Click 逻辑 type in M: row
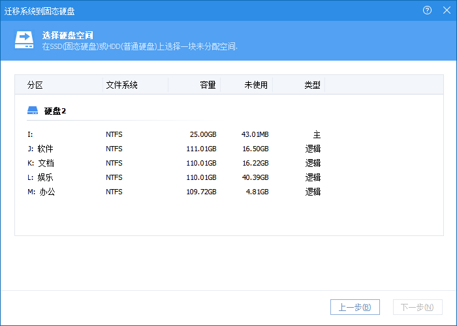 (x=313, y=192)
